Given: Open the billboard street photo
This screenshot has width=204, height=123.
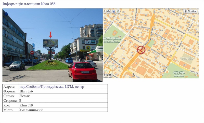Looking at the screenshot, I should (53, 45).
